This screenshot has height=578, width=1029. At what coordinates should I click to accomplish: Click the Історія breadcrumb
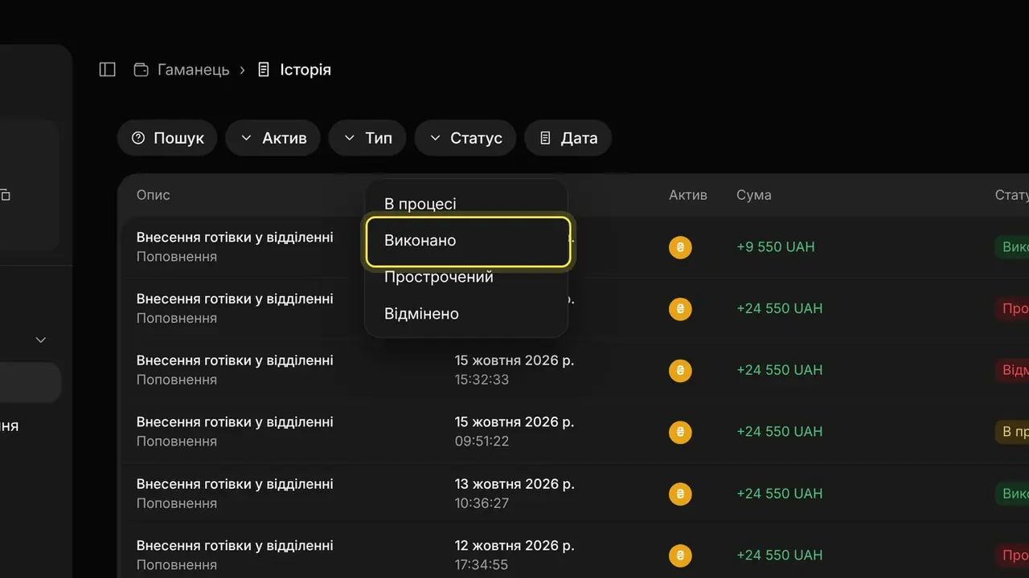[x=305, y=70]
